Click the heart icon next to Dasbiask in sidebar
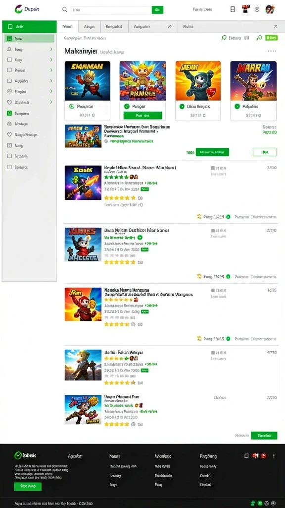 [9, 102]
